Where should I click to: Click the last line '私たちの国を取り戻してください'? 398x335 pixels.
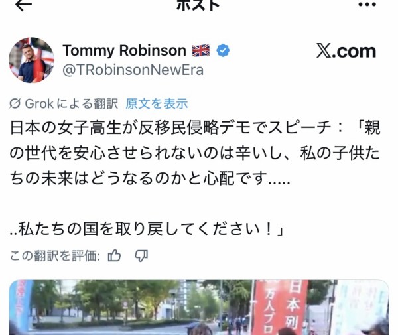[x=147, y=229]
